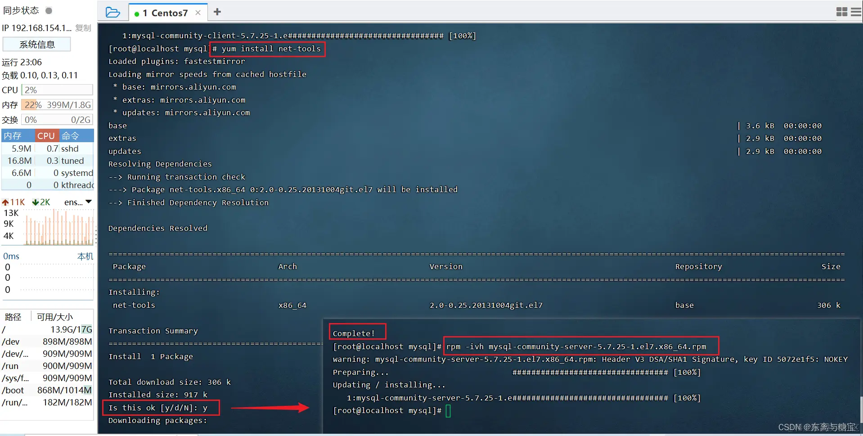Screen dimensions: 863x436
Task: Copy the IP address via 复制
Action: [x=83, y=28]
